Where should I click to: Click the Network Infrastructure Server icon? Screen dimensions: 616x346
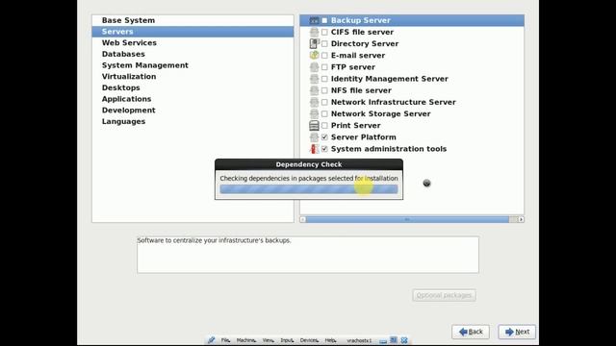click(314, 103)
